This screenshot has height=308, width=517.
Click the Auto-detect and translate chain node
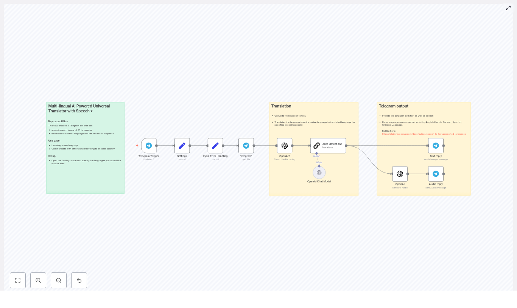(328, 146)
